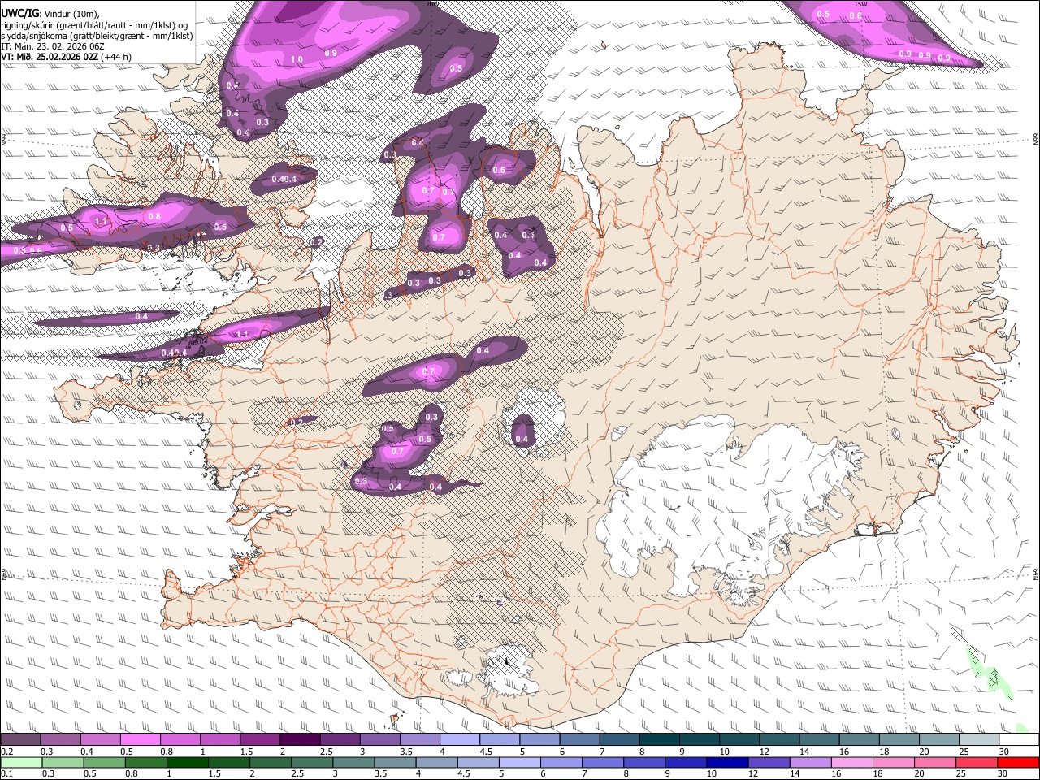1040x780 pixels.
Task: Click the royal blue legend swatch between 9 and 10
Action: pos(686,762)
